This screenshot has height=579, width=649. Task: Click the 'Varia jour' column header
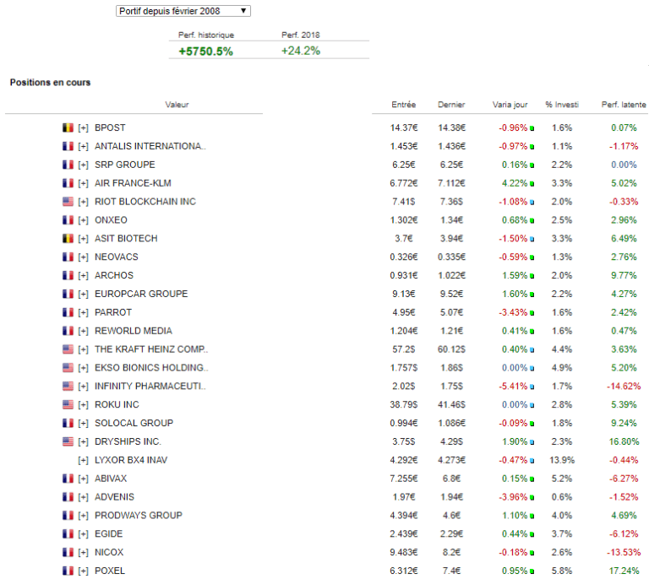[x=510, y=105]
